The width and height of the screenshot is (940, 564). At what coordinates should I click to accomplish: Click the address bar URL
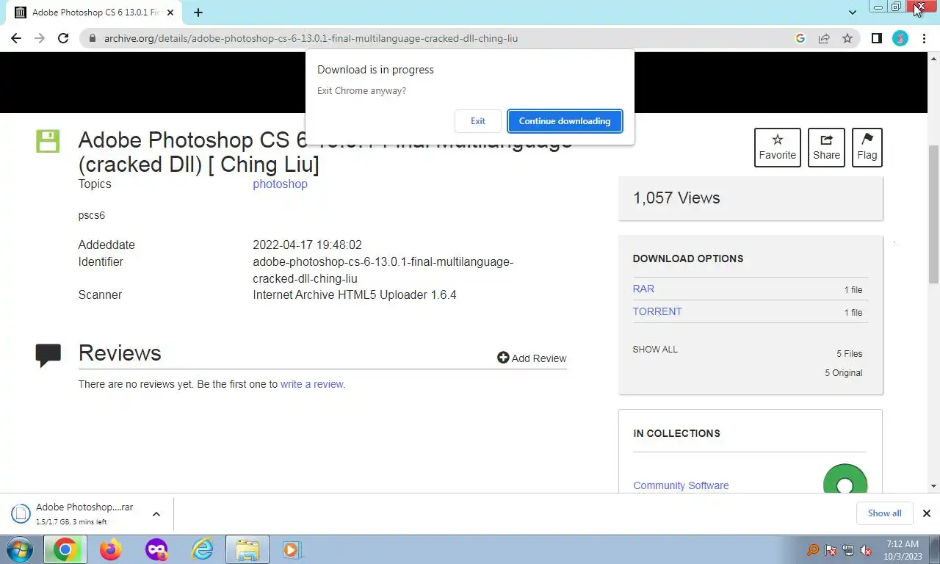[311, 38]
